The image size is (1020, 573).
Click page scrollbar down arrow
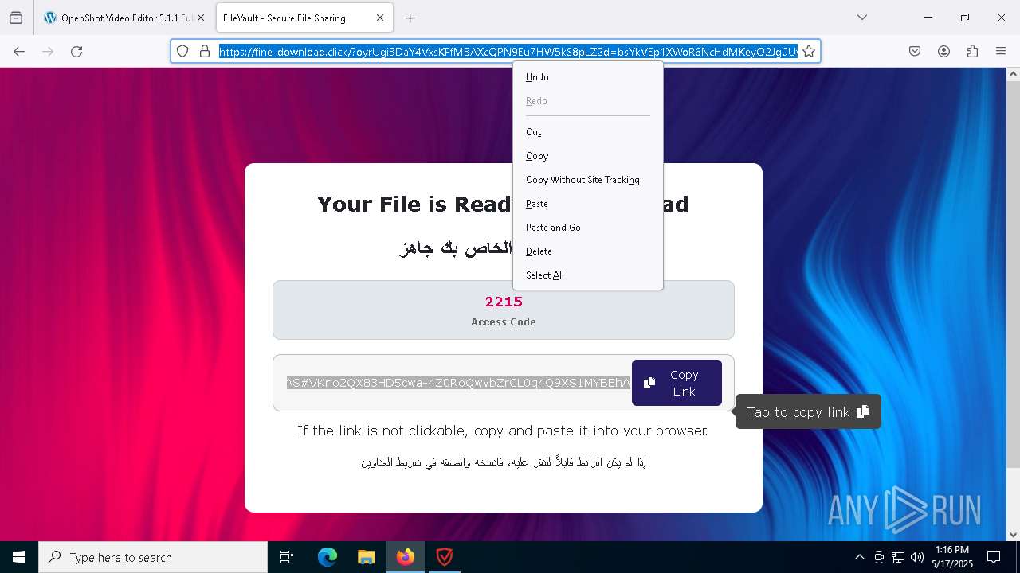click(1013, 535)
